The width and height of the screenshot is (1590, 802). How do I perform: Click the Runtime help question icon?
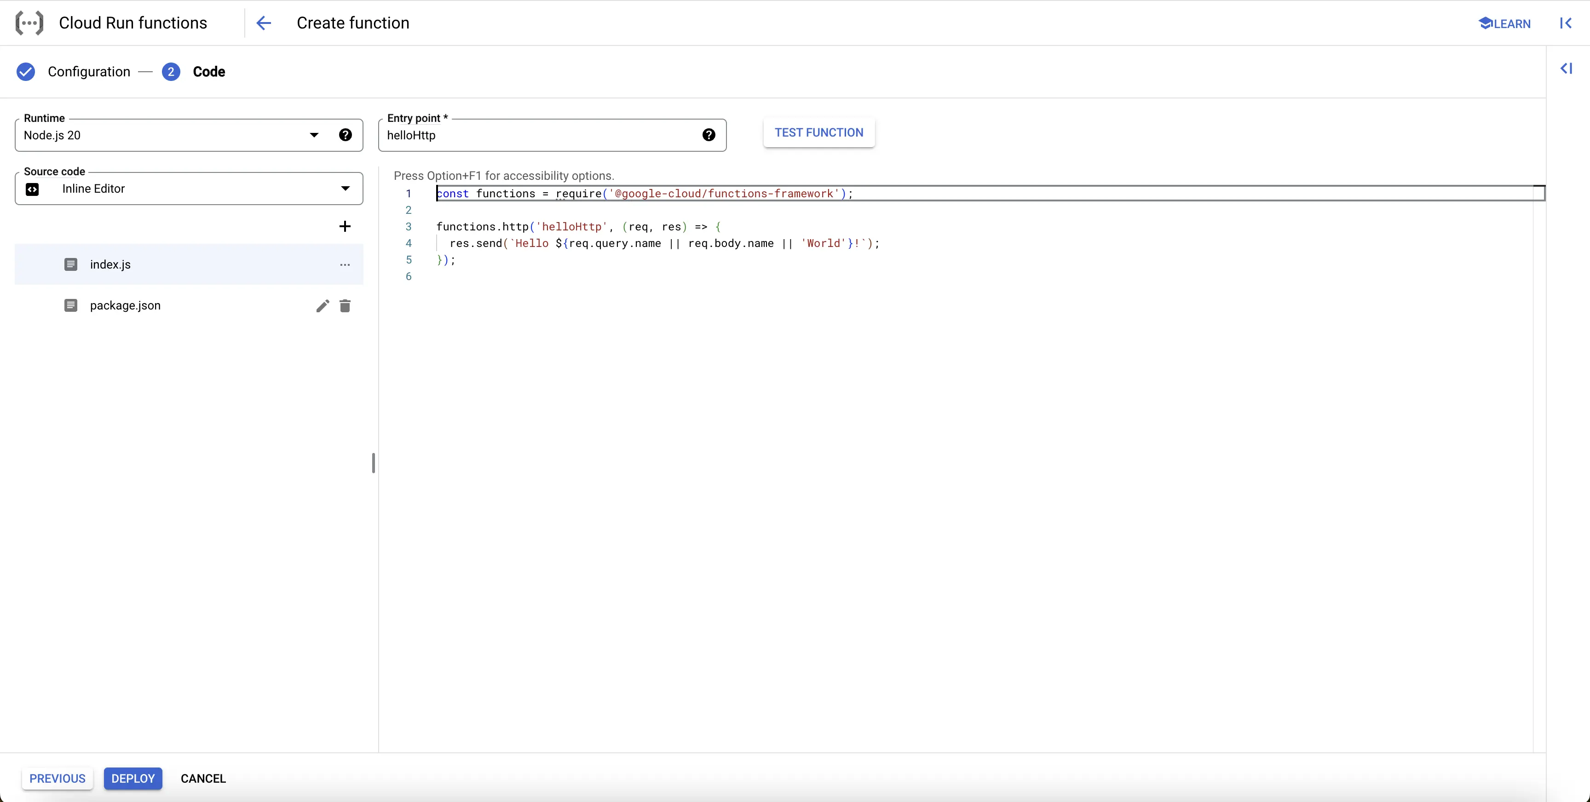[x=346, y=135]
